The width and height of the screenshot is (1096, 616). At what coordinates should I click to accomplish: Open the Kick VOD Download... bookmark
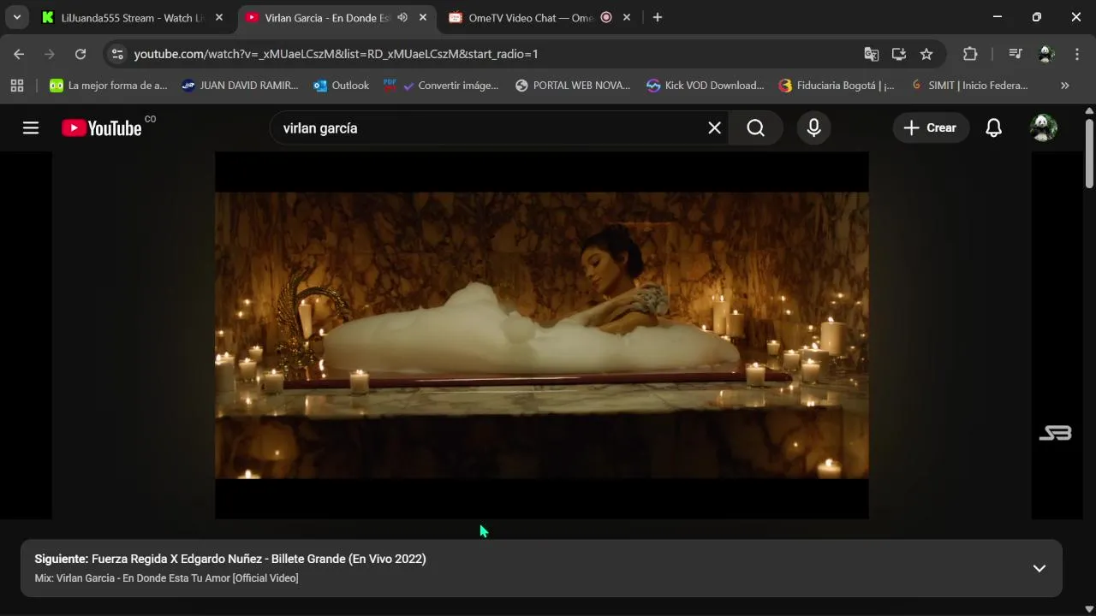706,86
